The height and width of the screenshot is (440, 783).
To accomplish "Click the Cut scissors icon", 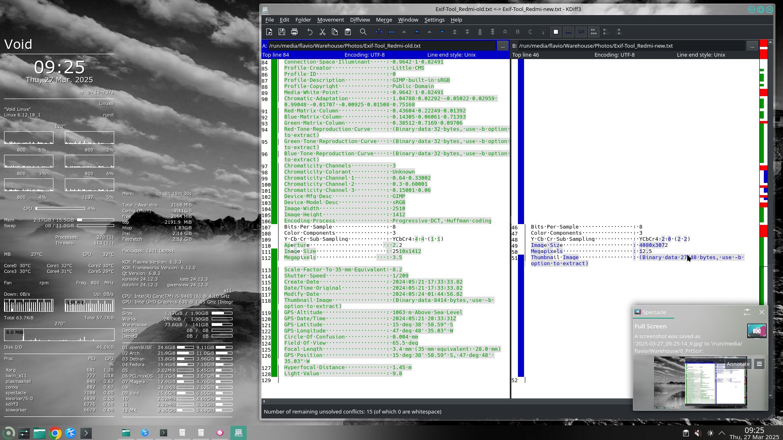I will click(322, 32).
